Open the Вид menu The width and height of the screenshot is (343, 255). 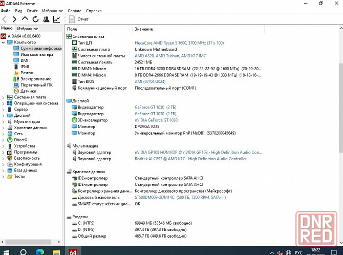pos(18,11)
